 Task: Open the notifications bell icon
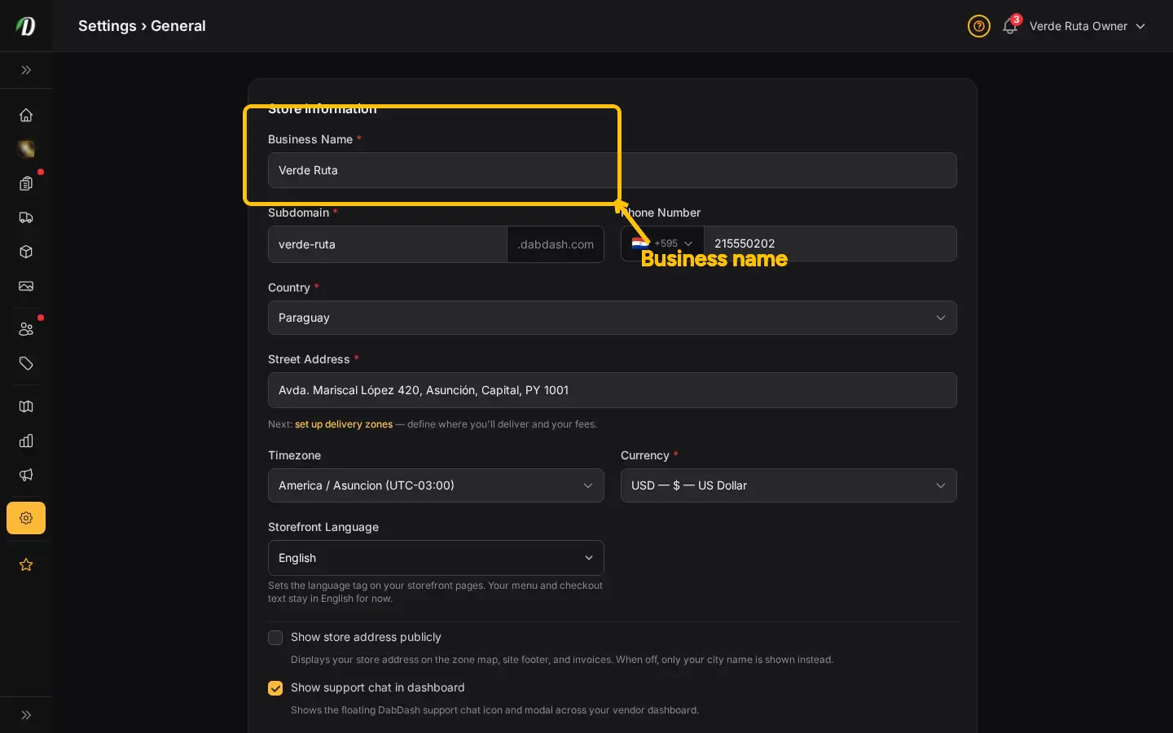click(1010, 26)
